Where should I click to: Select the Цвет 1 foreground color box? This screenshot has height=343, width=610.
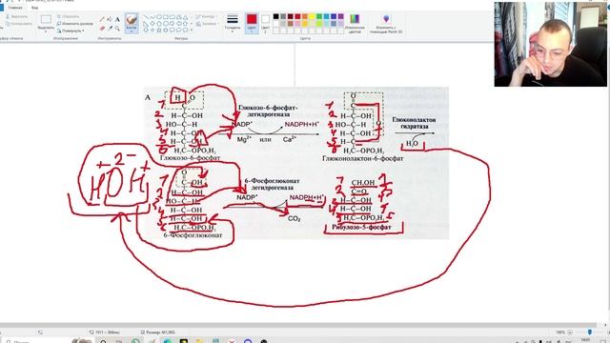click(252, 23)
